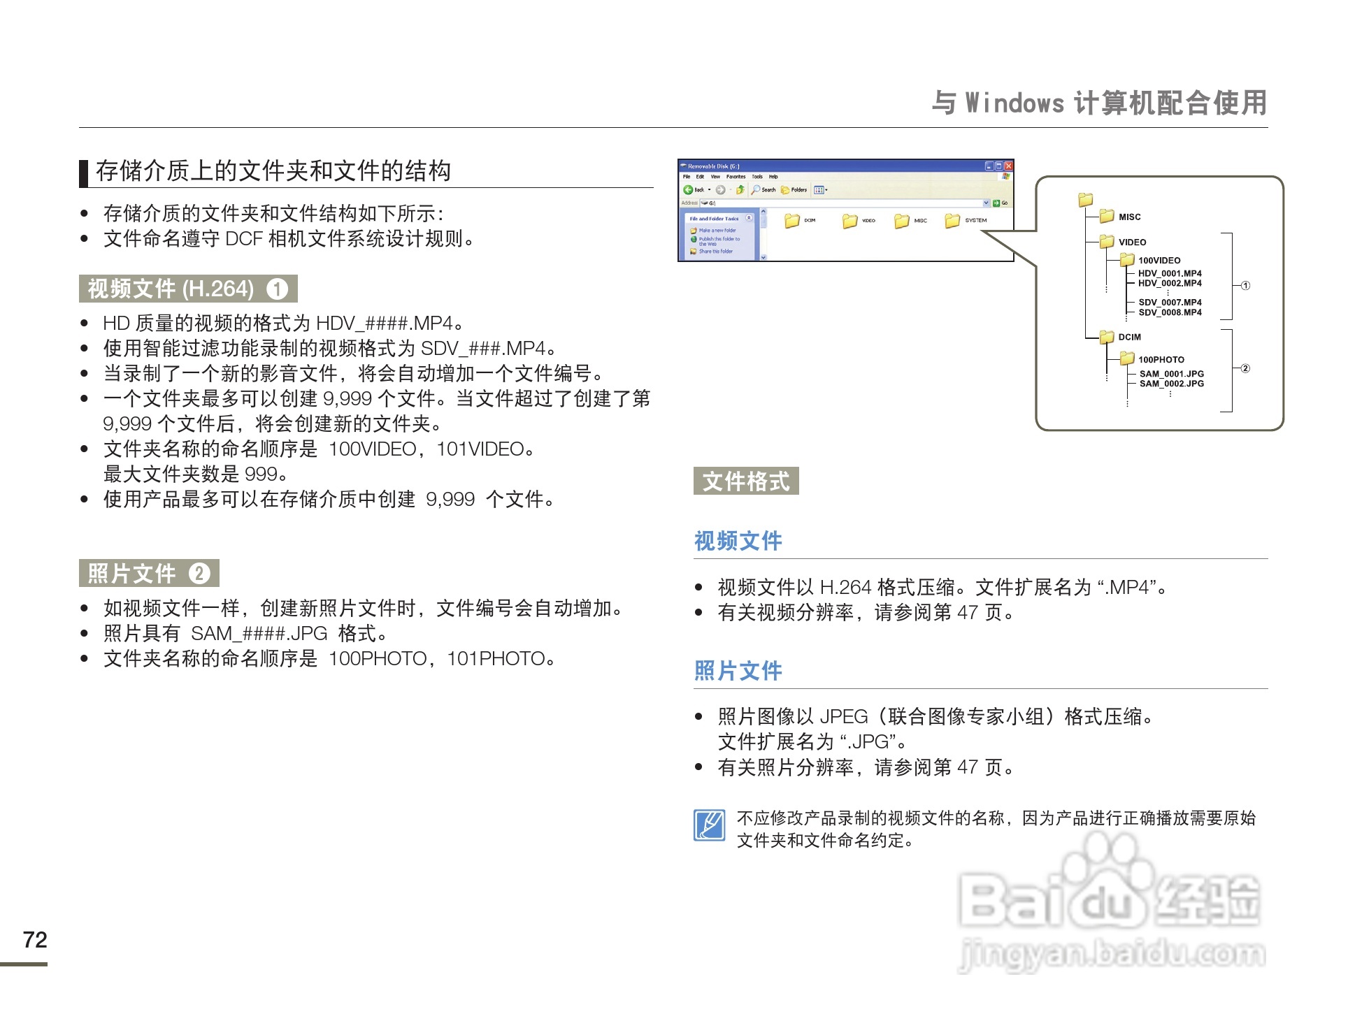Click the grey Forward arrow button
The image size is (1348, 1030).
click(x=720, y=189)
